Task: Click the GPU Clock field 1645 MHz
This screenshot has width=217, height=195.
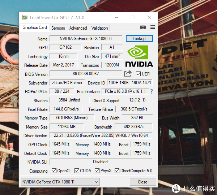Action: pyautogui.click(x=61, y=144)
